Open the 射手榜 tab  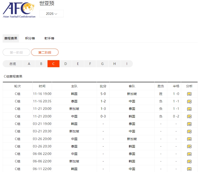49,38
